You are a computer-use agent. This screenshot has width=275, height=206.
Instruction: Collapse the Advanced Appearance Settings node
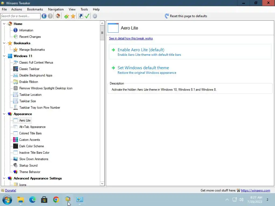[x=4, y=178]
